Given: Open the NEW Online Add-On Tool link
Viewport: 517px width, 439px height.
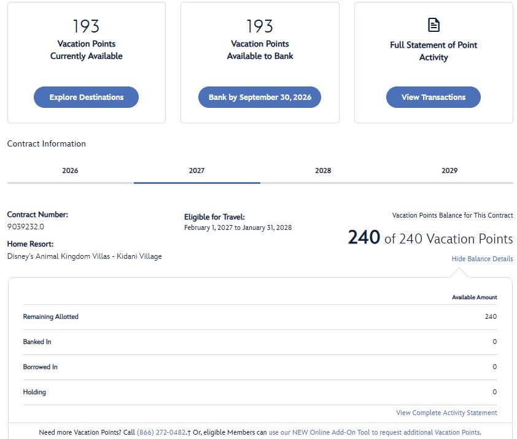Looking at the screenshot, I should (374, 432).
